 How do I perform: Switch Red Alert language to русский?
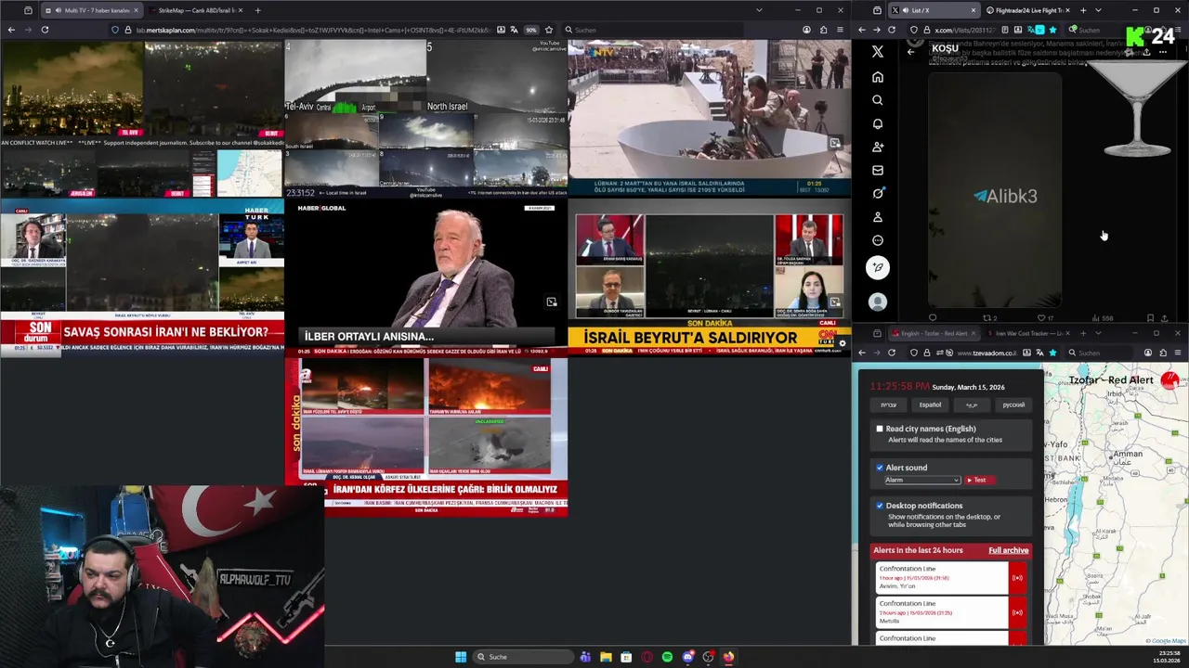[1013, 405]
